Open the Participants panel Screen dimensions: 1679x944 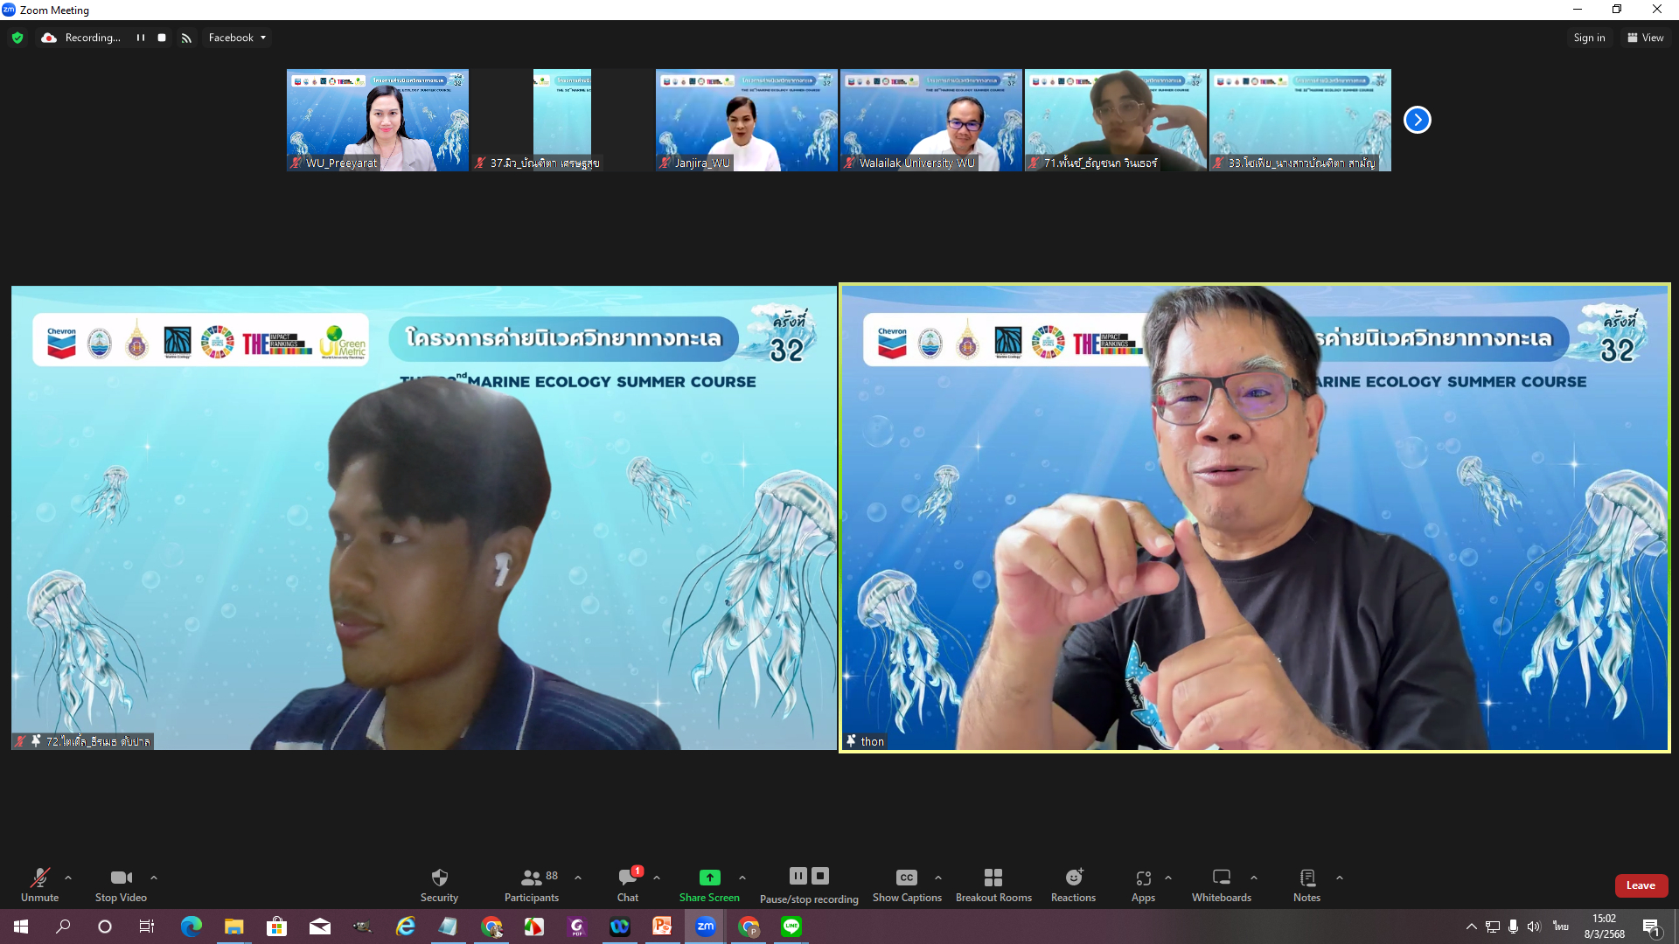tap(531, 884)
